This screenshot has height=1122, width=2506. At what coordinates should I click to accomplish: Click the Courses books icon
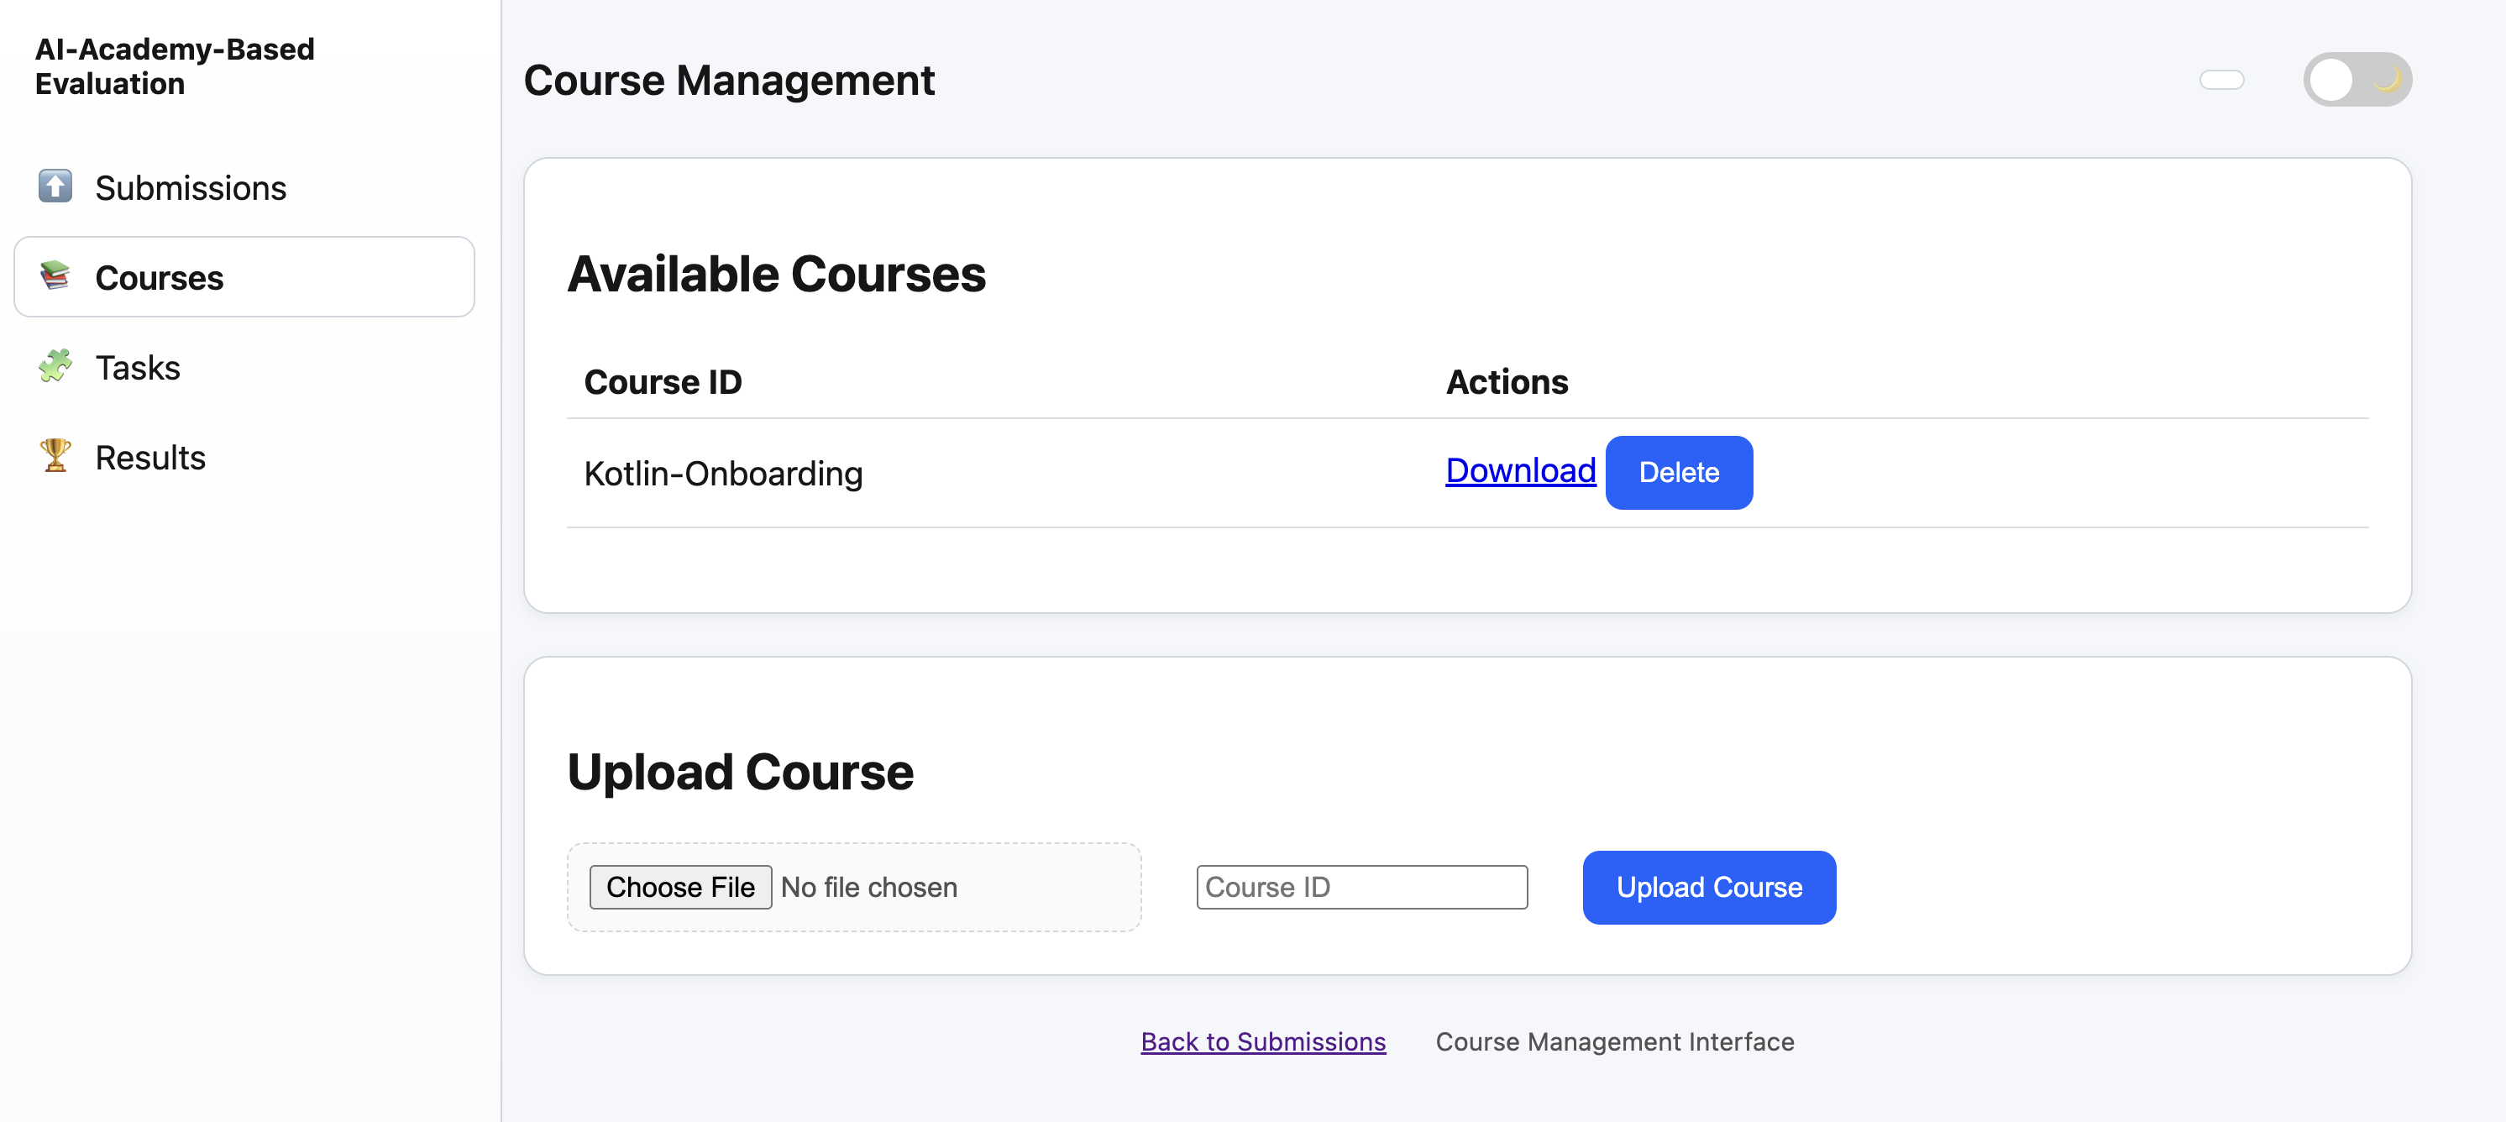pyautogui.click(x=55, y=275)
